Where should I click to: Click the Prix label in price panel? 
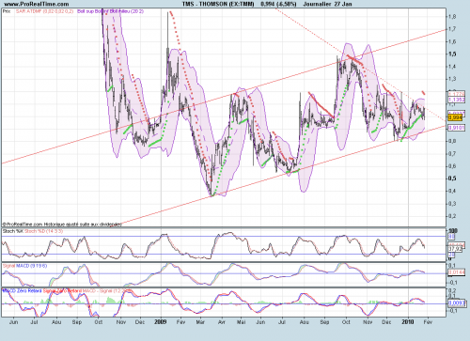(7, 11)
